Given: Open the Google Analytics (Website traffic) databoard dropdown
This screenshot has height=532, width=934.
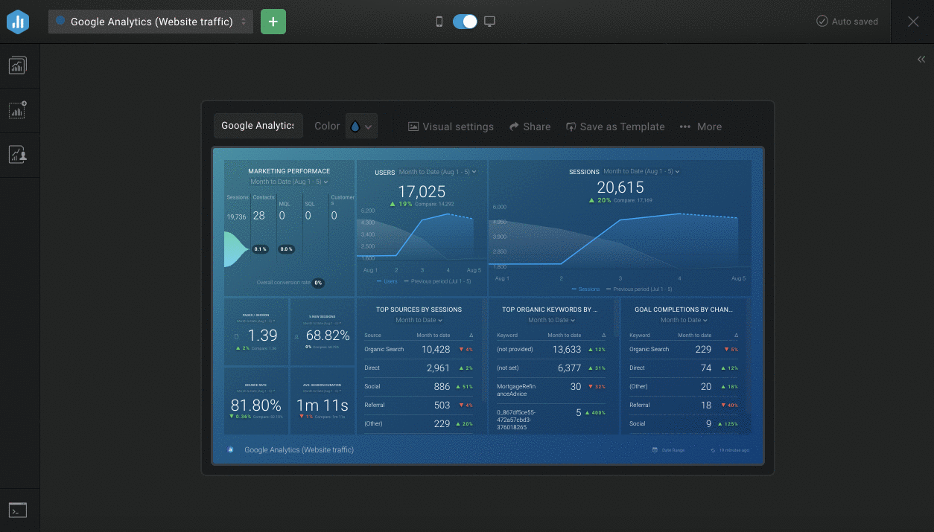Looking at the screenshot, I should click(x=150, y=22).
